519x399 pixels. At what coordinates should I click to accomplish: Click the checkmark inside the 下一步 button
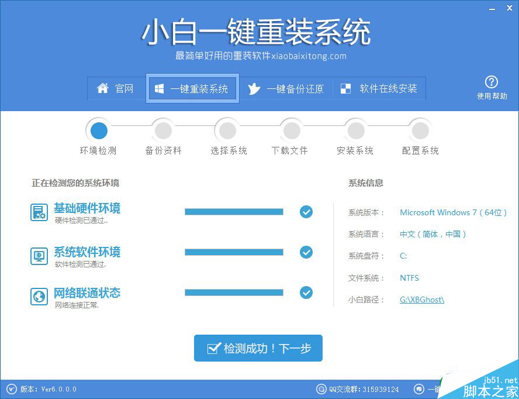[215, 348]
